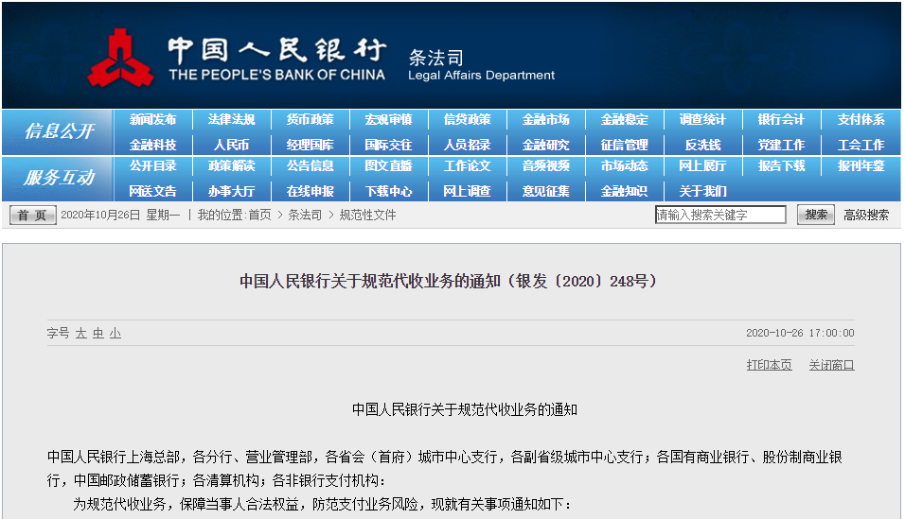Click 打印本页 print link
Screen dimensions: 905x519
click(x=769, y=365)
